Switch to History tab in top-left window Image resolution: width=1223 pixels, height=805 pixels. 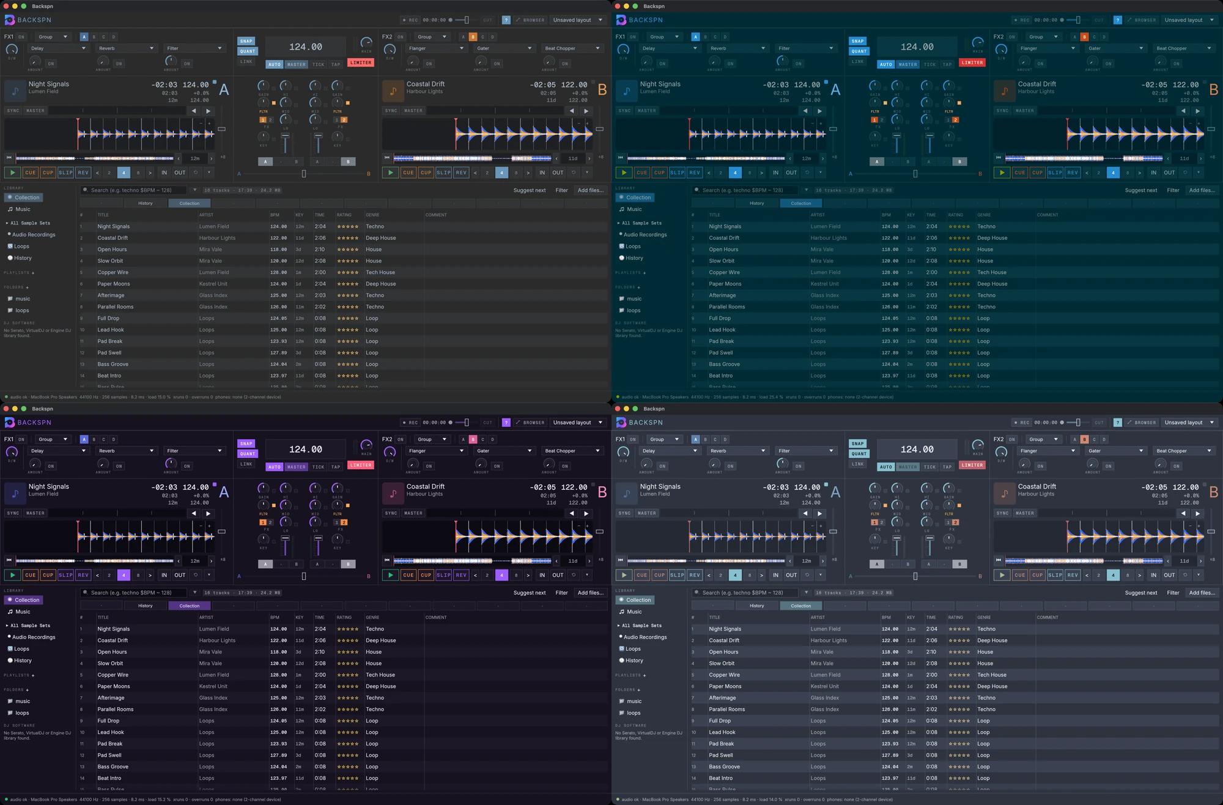146,203
